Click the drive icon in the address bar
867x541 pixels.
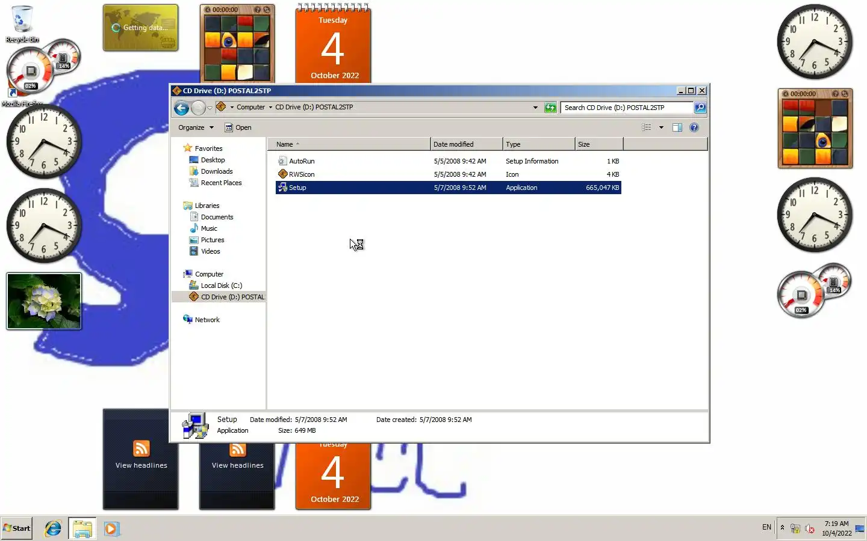click(x=221, y=107)
